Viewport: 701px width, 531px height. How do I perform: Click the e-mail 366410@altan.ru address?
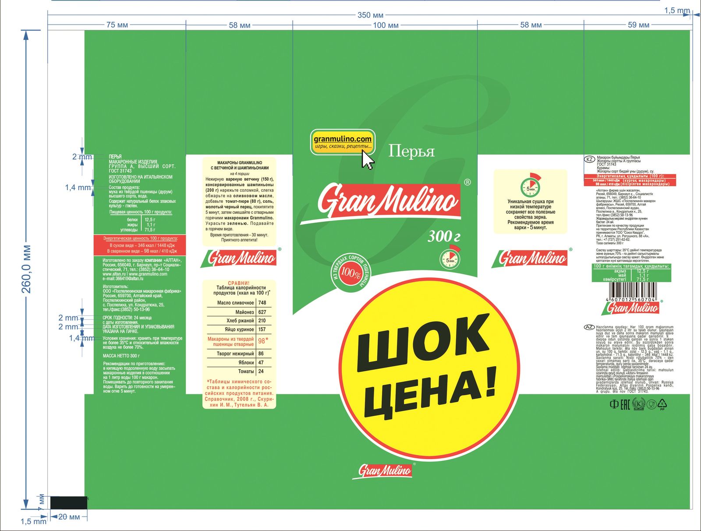tap(123, 279)
